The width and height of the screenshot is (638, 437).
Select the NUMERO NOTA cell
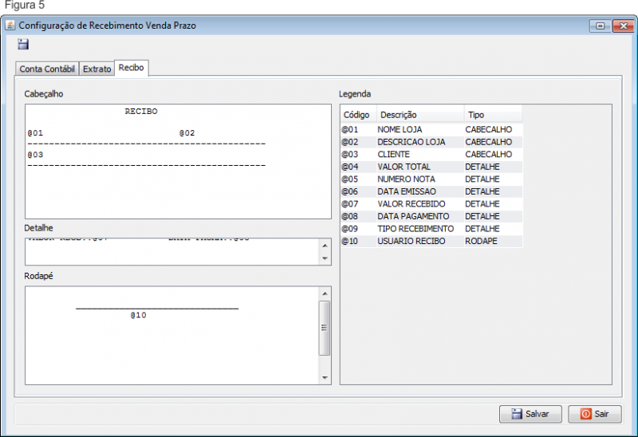tap(420, 179)
